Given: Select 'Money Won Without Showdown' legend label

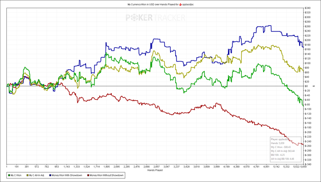Looking at the screenshot, I should tap(106, 175).
